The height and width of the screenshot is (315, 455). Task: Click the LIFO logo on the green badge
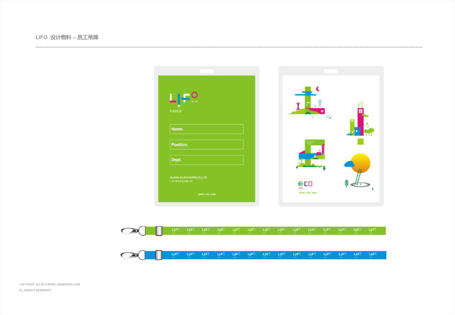184,97
